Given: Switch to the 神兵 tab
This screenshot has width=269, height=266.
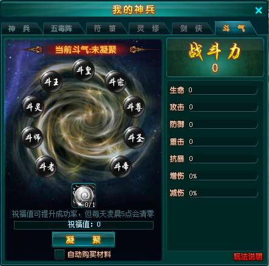Looking at the screenshot, I should click(x=20, y=29).
